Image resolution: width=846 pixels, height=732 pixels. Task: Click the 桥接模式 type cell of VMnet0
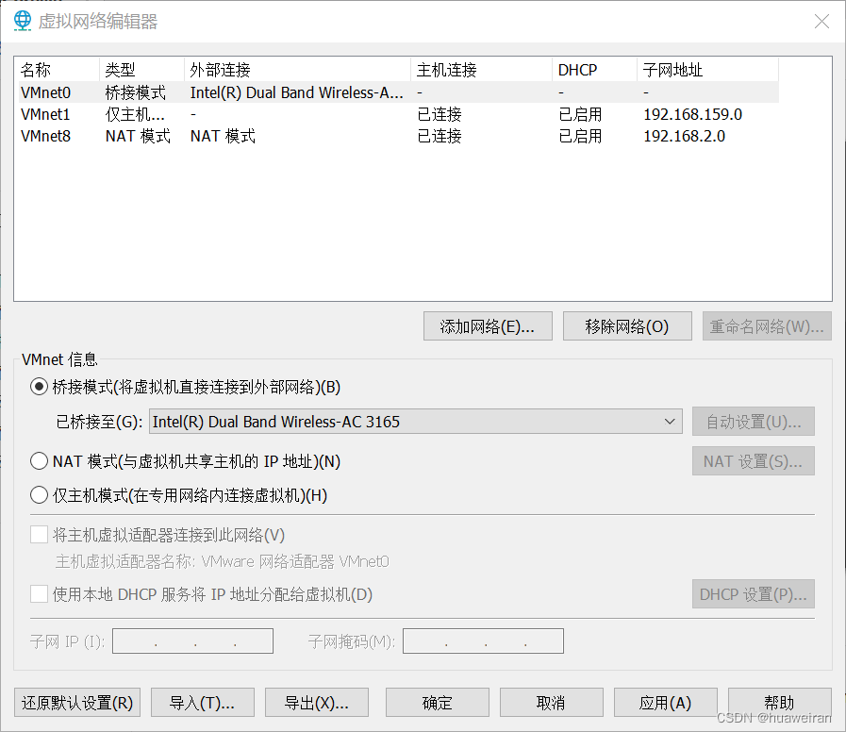tap(136, 92)
